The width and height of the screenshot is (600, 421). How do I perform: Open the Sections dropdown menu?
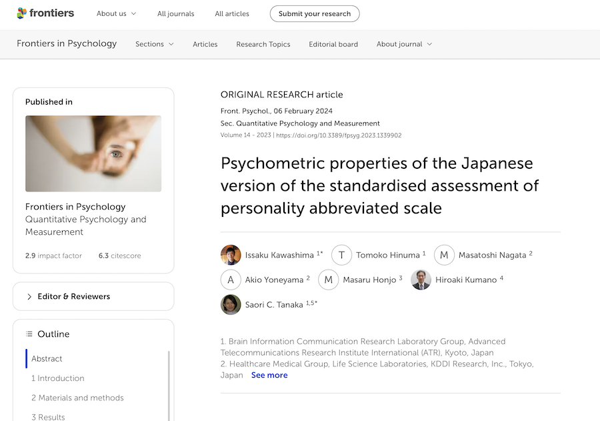click(x=154, y=44)
